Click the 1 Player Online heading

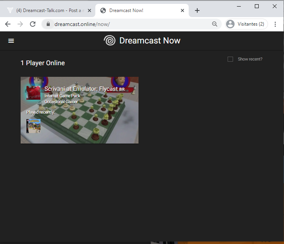coord(42,63)
